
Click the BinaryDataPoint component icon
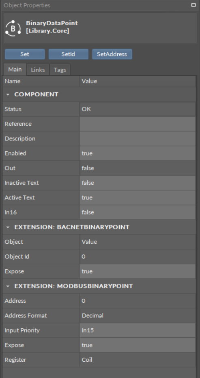[x=13, y=28]
